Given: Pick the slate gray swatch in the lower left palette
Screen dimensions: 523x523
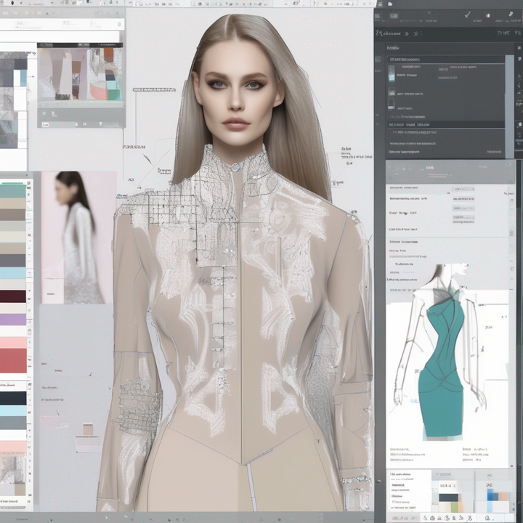Looking at the screenshot, I should pyautogui.click(x=12, y=423).
